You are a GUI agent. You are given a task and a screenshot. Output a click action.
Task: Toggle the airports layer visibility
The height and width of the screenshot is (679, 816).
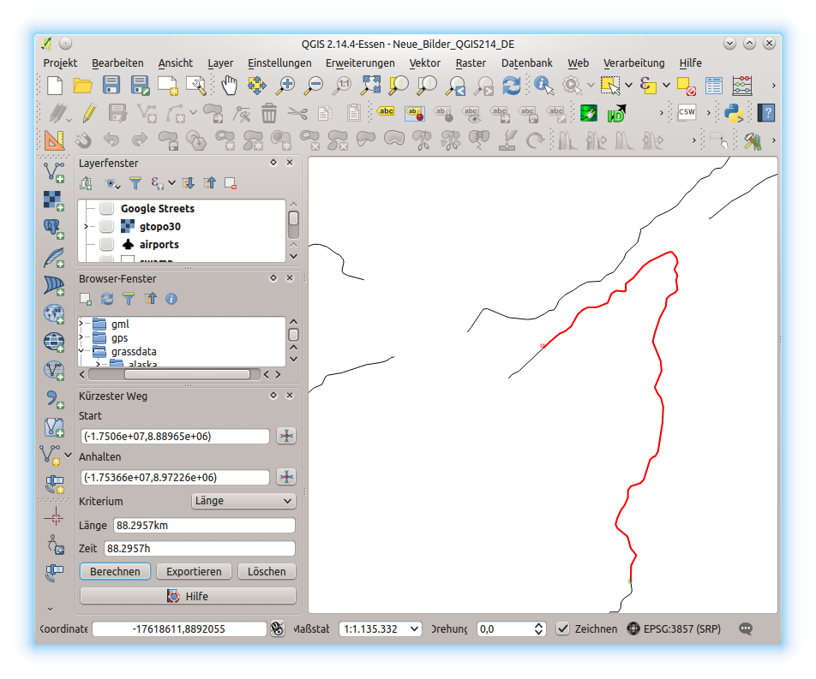click(x=106, y=244)
